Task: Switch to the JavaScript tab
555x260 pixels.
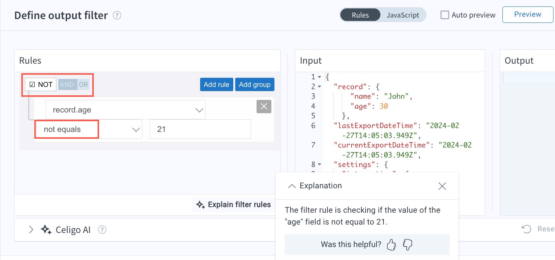Action: click(403, 15)
